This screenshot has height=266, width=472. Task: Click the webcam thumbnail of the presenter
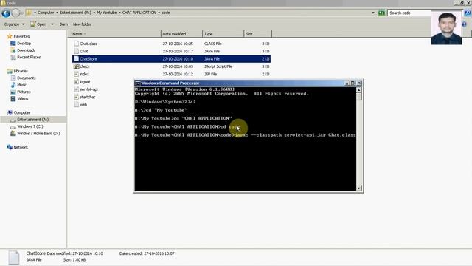(x=446, y=27)
